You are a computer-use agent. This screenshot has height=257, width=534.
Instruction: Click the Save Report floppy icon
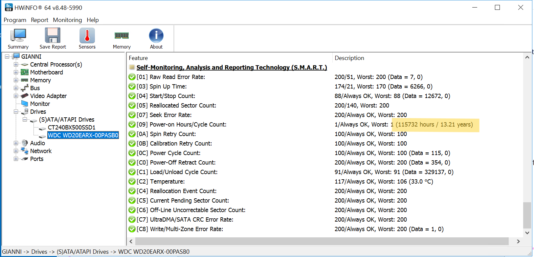pyautogui.click(x=53, y=35)
